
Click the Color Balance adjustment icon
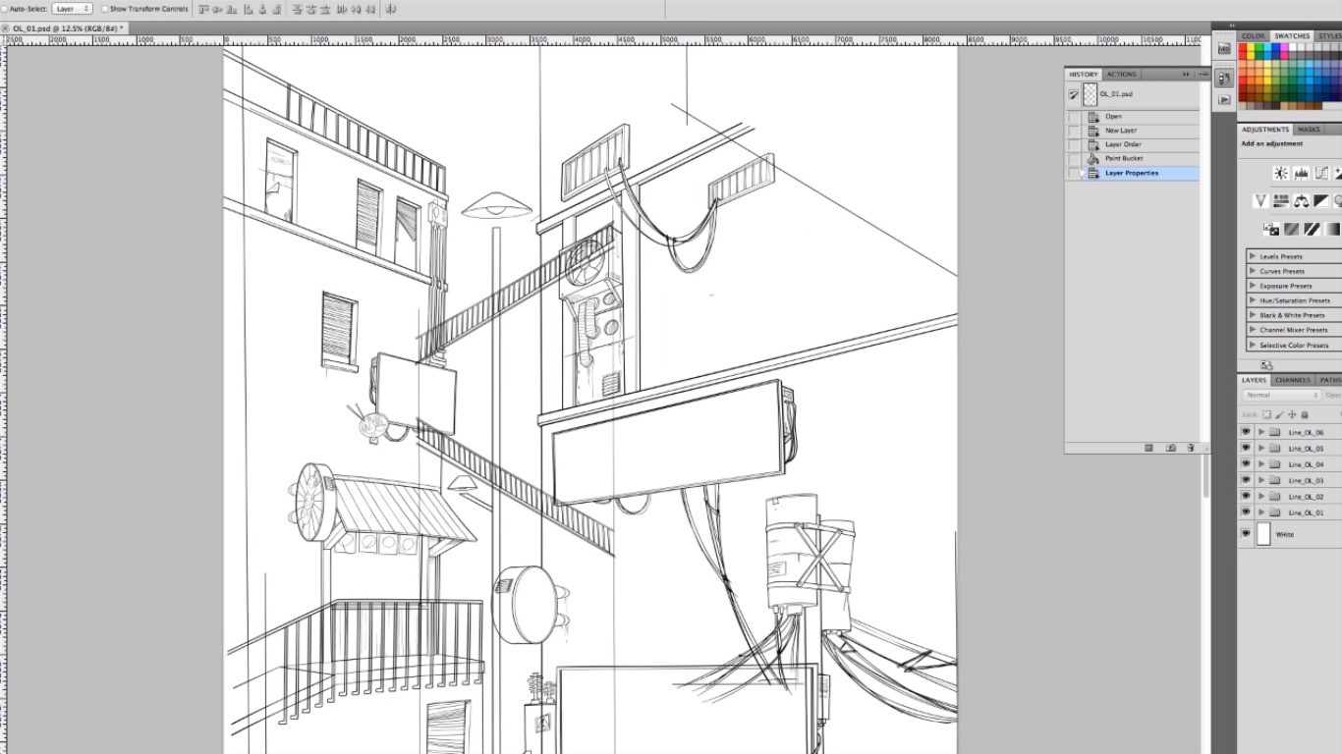pos(1301,201)
